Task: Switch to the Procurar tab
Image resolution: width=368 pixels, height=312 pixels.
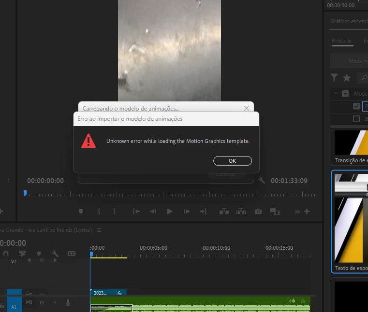Action: click(x=342, y=41)
